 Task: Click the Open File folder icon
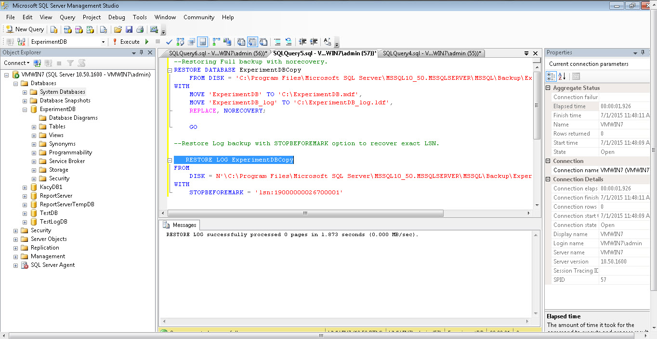(118, 29)
